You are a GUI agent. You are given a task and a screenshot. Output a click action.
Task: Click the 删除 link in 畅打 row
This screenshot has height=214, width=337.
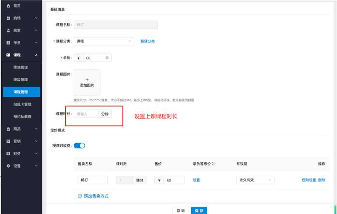coord(322,180)
